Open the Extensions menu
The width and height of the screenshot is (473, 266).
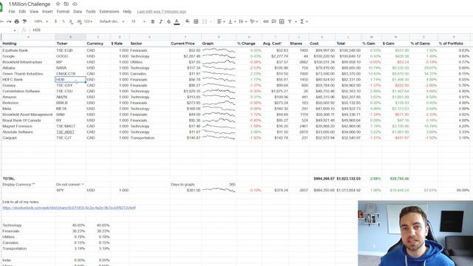(109, 12)
